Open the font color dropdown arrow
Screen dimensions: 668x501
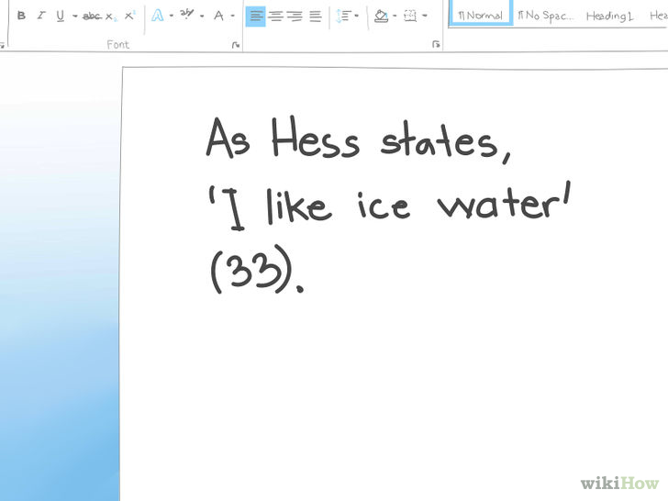coord(233,17)
